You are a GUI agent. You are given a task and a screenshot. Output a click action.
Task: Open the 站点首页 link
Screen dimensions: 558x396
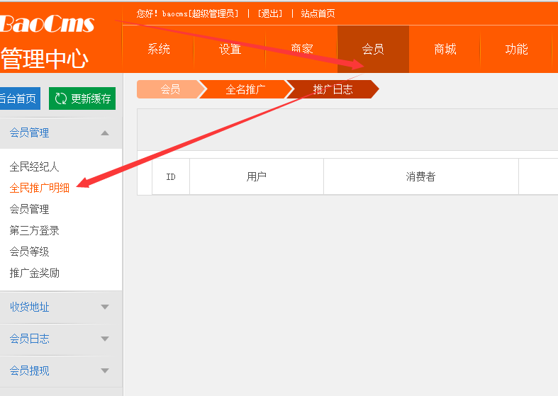318,13
